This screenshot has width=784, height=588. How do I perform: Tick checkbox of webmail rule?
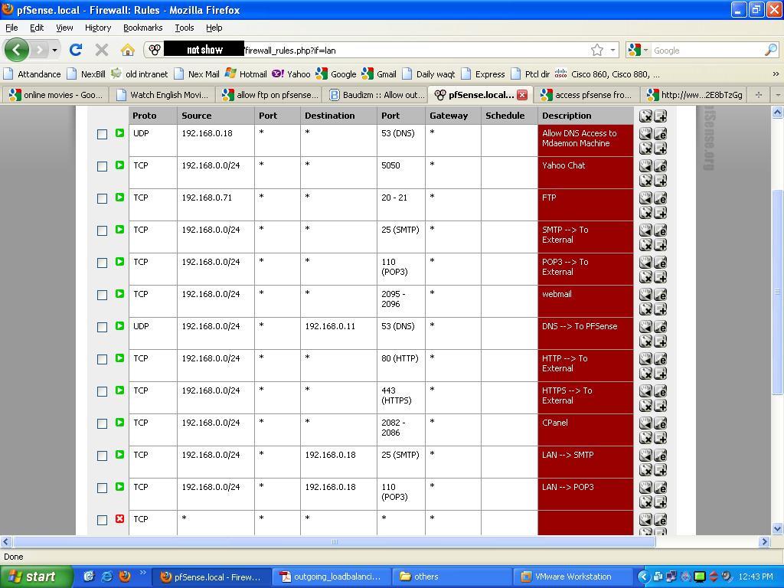click(102, 295)
